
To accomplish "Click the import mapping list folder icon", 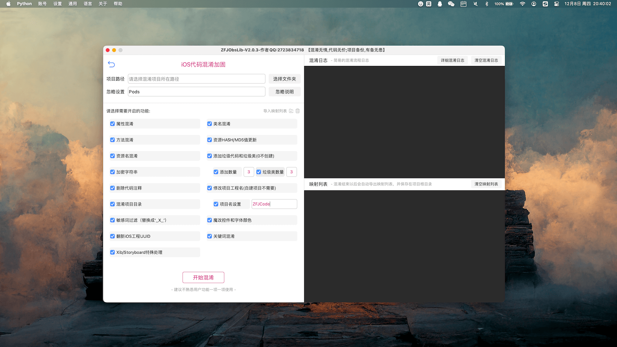I will [x=291, y=111].
